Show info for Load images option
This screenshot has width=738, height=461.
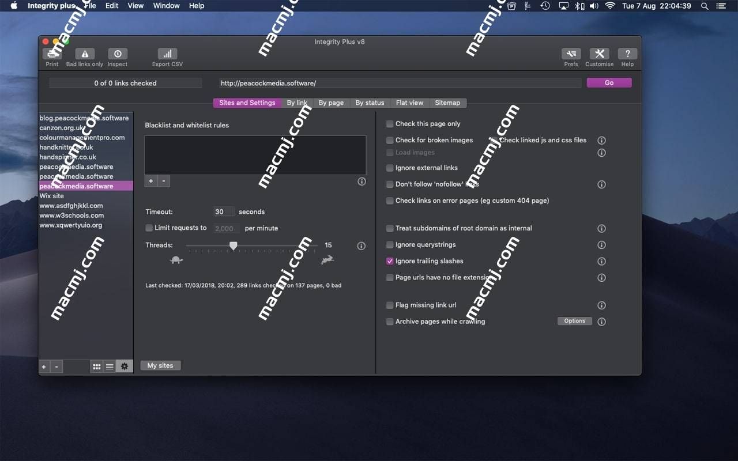tap(601, 153)
